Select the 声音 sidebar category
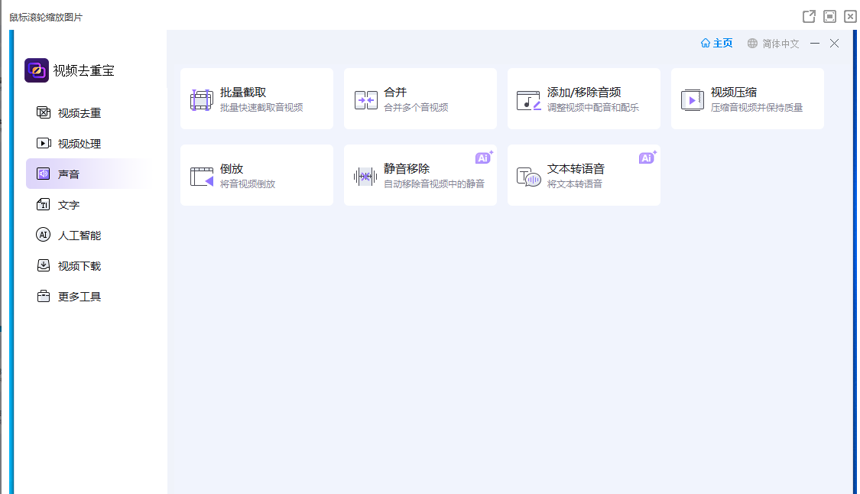The image size is (860, 494). (69, 174)
